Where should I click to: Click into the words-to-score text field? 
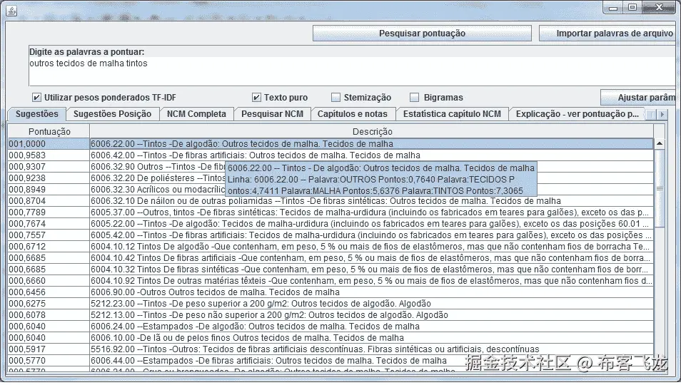point(352,71)
